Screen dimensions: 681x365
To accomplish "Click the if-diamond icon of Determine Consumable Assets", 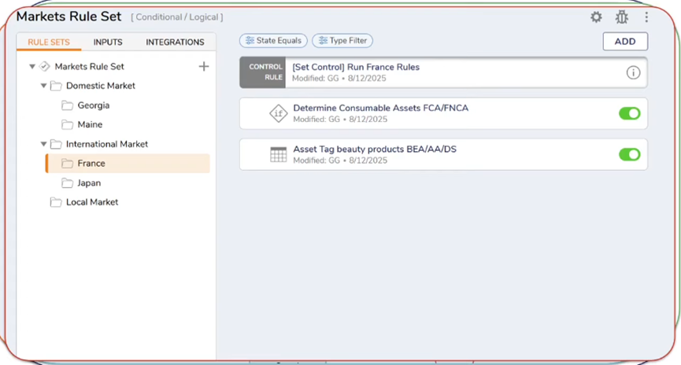I will pos(278,113).
